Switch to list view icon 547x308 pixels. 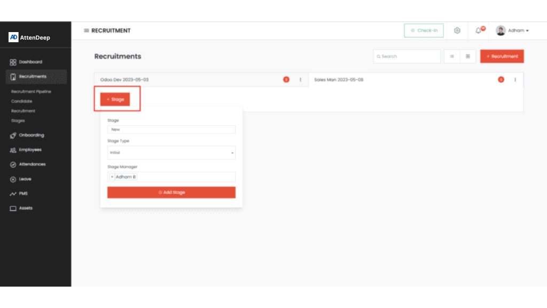[452, 56]
